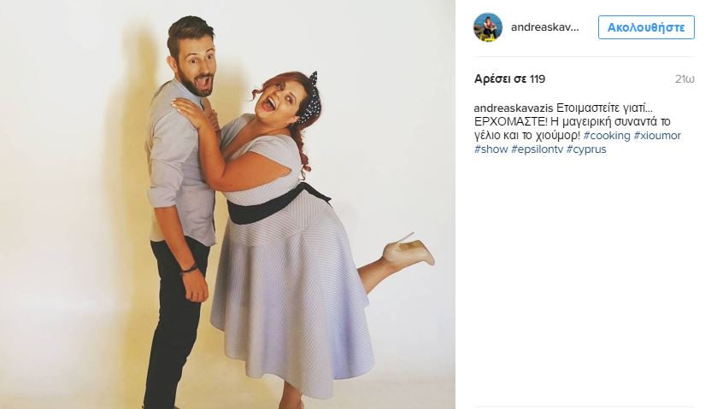Open the #cooking hashtag
711x409 pixels.
[x=607, y=136]
